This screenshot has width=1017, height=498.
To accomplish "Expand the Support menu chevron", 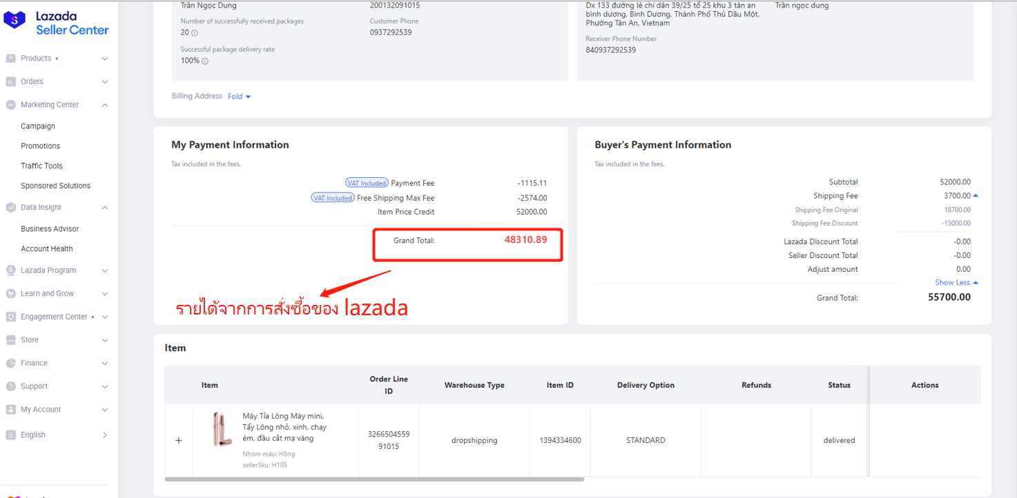I will [105, 386].
